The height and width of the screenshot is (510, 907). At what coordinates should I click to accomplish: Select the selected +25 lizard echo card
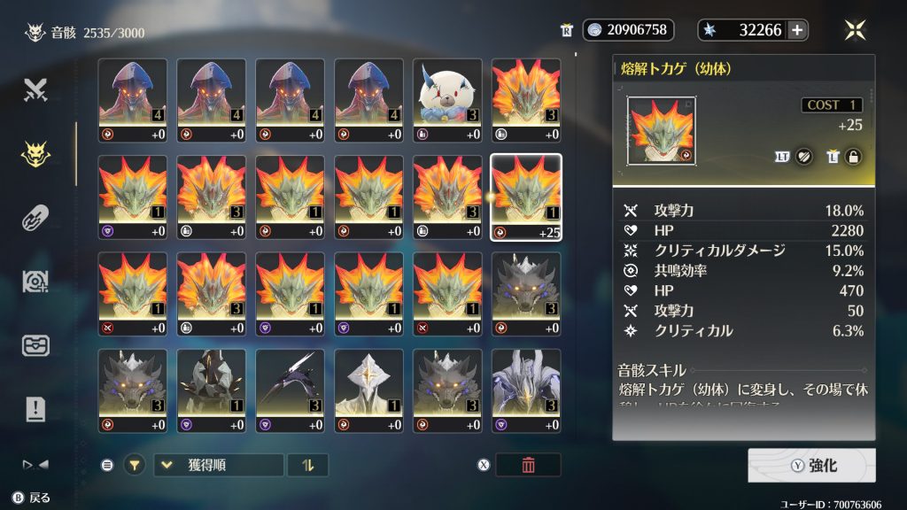(526, 197)
